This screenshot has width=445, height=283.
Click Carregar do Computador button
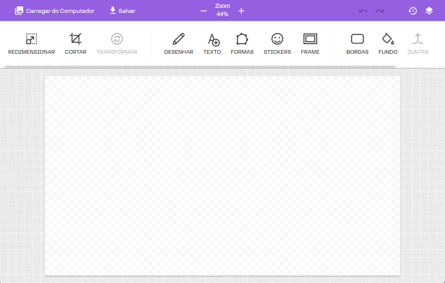click(x=55, y=11)
